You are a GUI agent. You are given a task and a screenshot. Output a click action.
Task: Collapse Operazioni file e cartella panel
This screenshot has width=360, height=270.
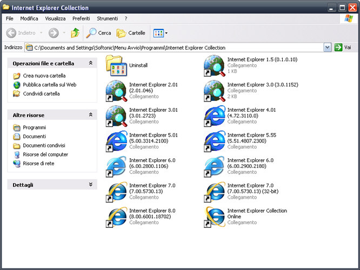(91, 63)
